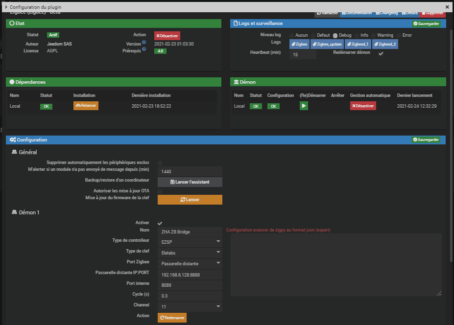
Task: Open the Zigbee log file
Action: (299, 44)
